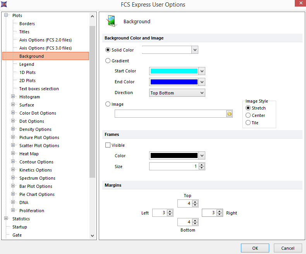Select the Gradient radio button
This screenshot has height=254, width=306.
click(108, 61)
